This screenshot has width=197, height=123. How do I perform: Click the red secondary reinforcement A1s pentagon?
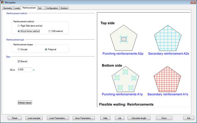click(x=167, y=79)
